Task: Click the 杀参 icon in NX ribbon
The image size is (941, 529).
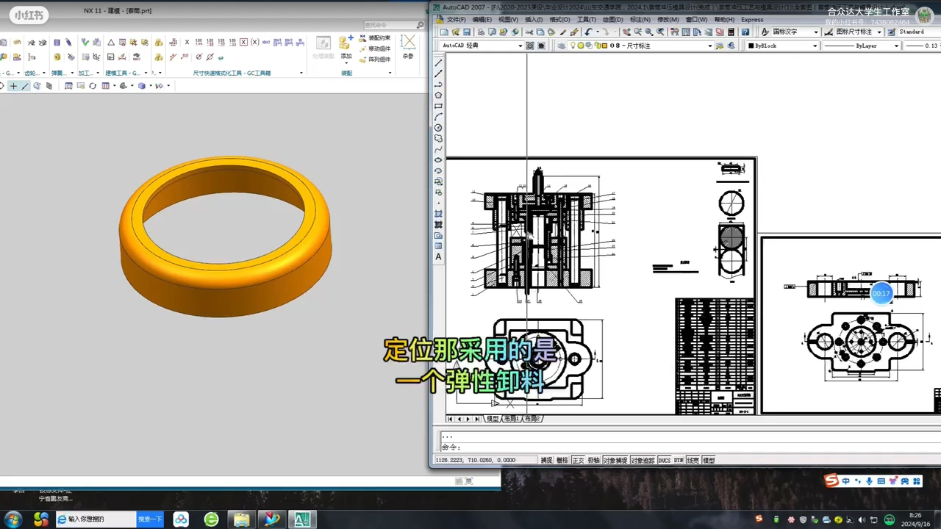Action: pos(408,48)
